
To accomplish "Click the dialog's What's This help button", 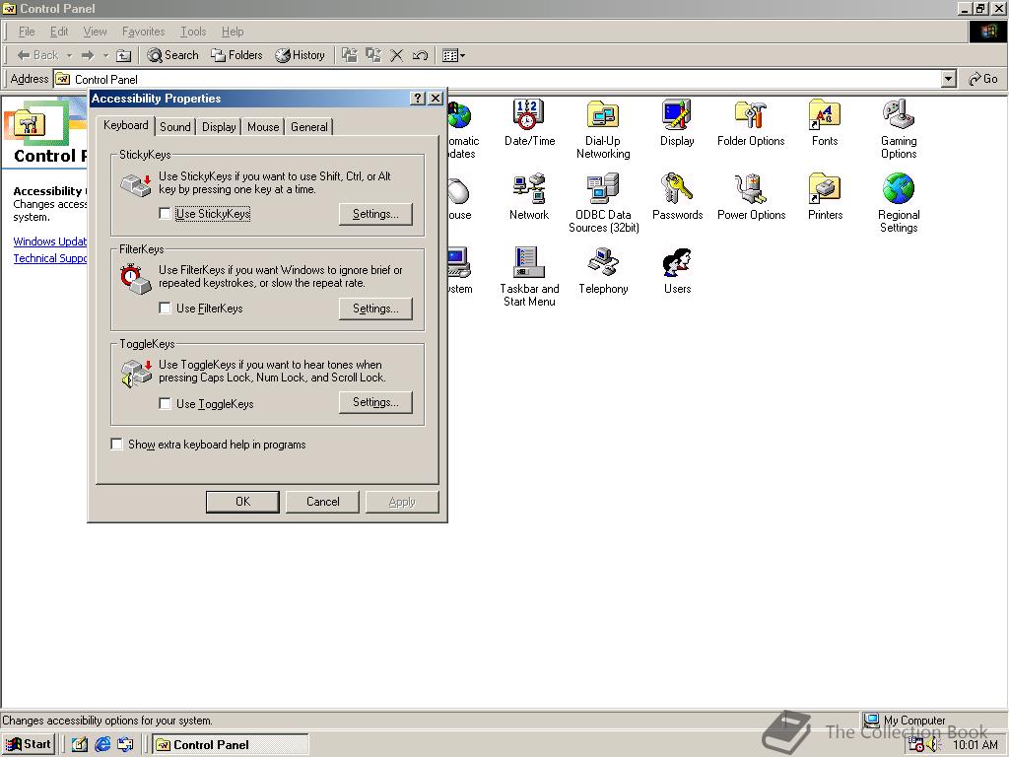I will coord(418,98).
